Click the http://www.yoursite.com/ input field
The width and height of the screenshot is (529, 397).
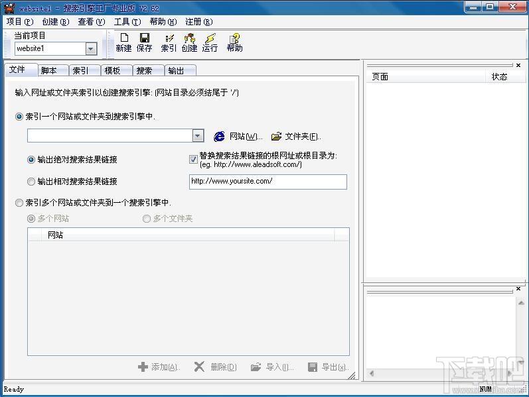267,182
